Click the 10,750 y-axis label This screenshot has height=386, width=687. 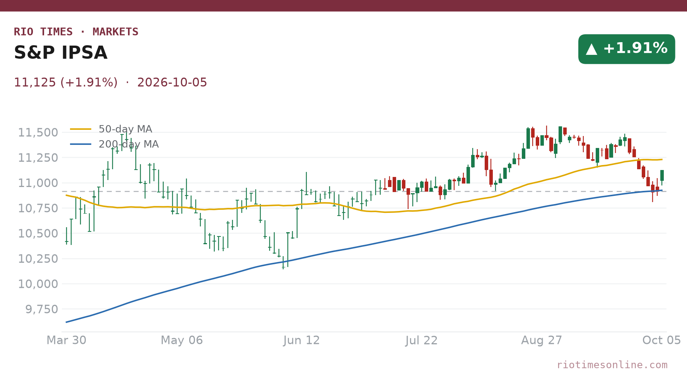click(x=38, y=208)
